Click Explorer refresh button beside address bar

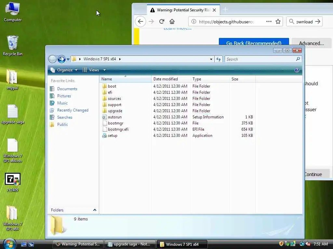(218, 59)
